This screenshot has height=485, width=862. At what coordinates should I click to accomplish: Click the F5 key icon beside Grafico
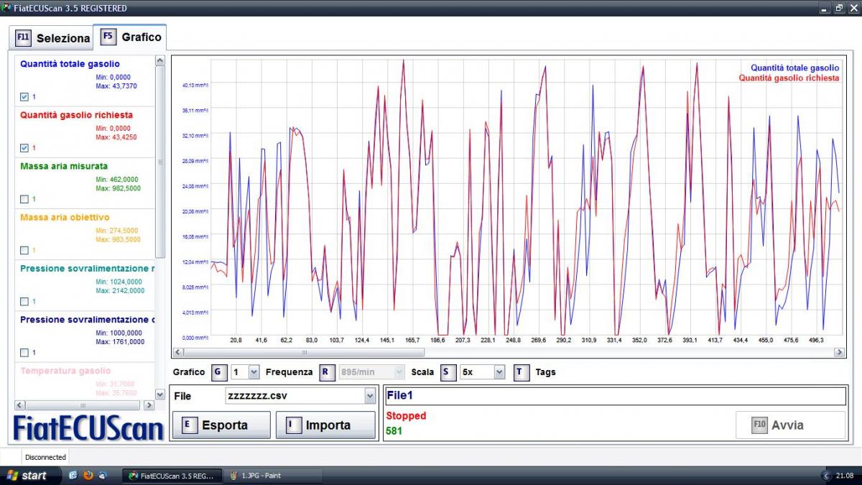(108, 36)
